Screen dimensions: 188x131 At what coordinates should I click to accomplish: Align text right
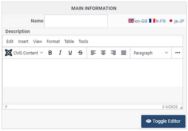pyautogui.click(x=114, y=53)
